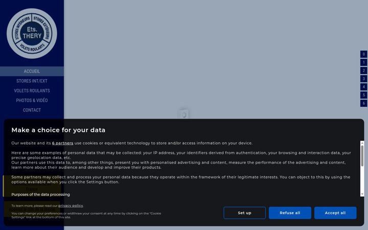Jump to slide 6 in pagination
This screenshot has height=230, width=368.
[x=364, y=103]
